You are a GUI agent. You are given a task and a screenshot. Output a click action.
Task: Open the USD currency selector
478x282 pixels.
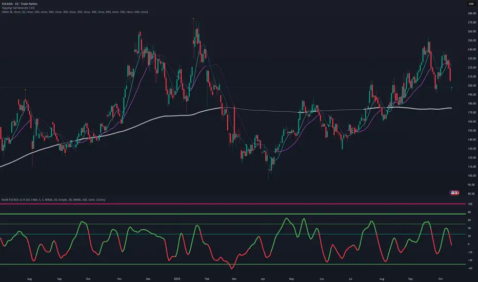(470, 4)
